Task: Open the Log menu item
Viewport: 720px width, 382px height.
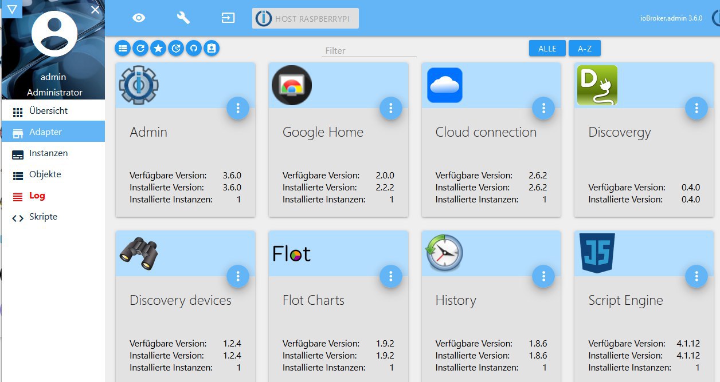Action: click(53, 196)
